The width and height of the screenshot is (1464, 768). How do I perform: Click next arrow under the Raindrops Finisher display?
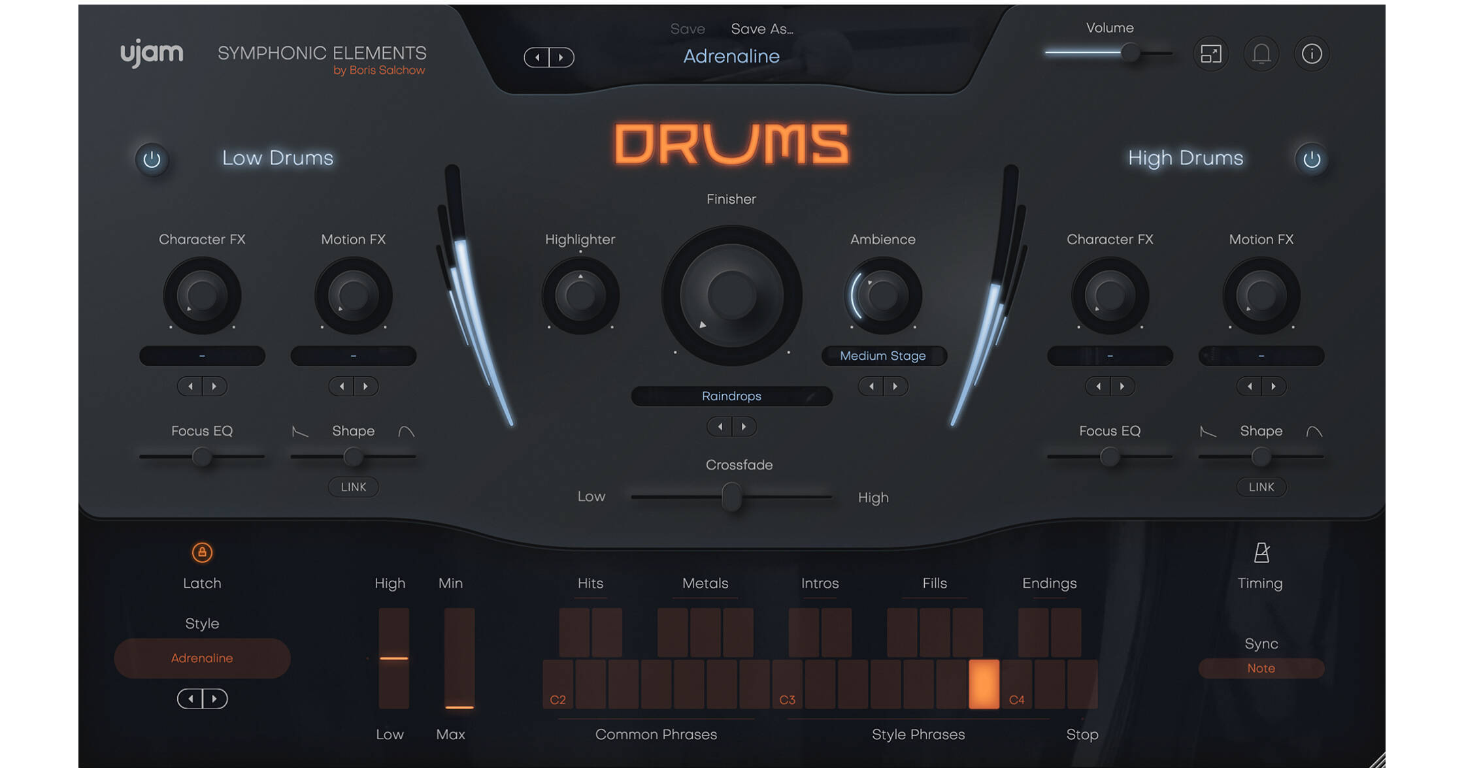click(x=743, y=426)
